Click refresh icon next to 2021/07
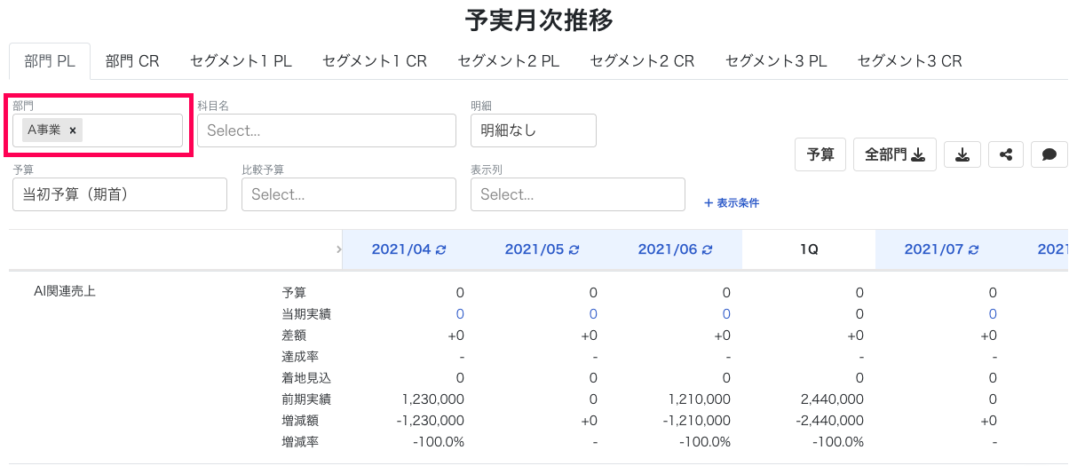The image size is (1077, 466). click(973, 250)
